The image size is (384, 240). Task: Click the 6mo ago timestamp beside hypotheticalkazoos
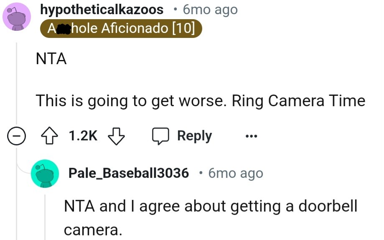pyautogui.click(x=210, y=10)
